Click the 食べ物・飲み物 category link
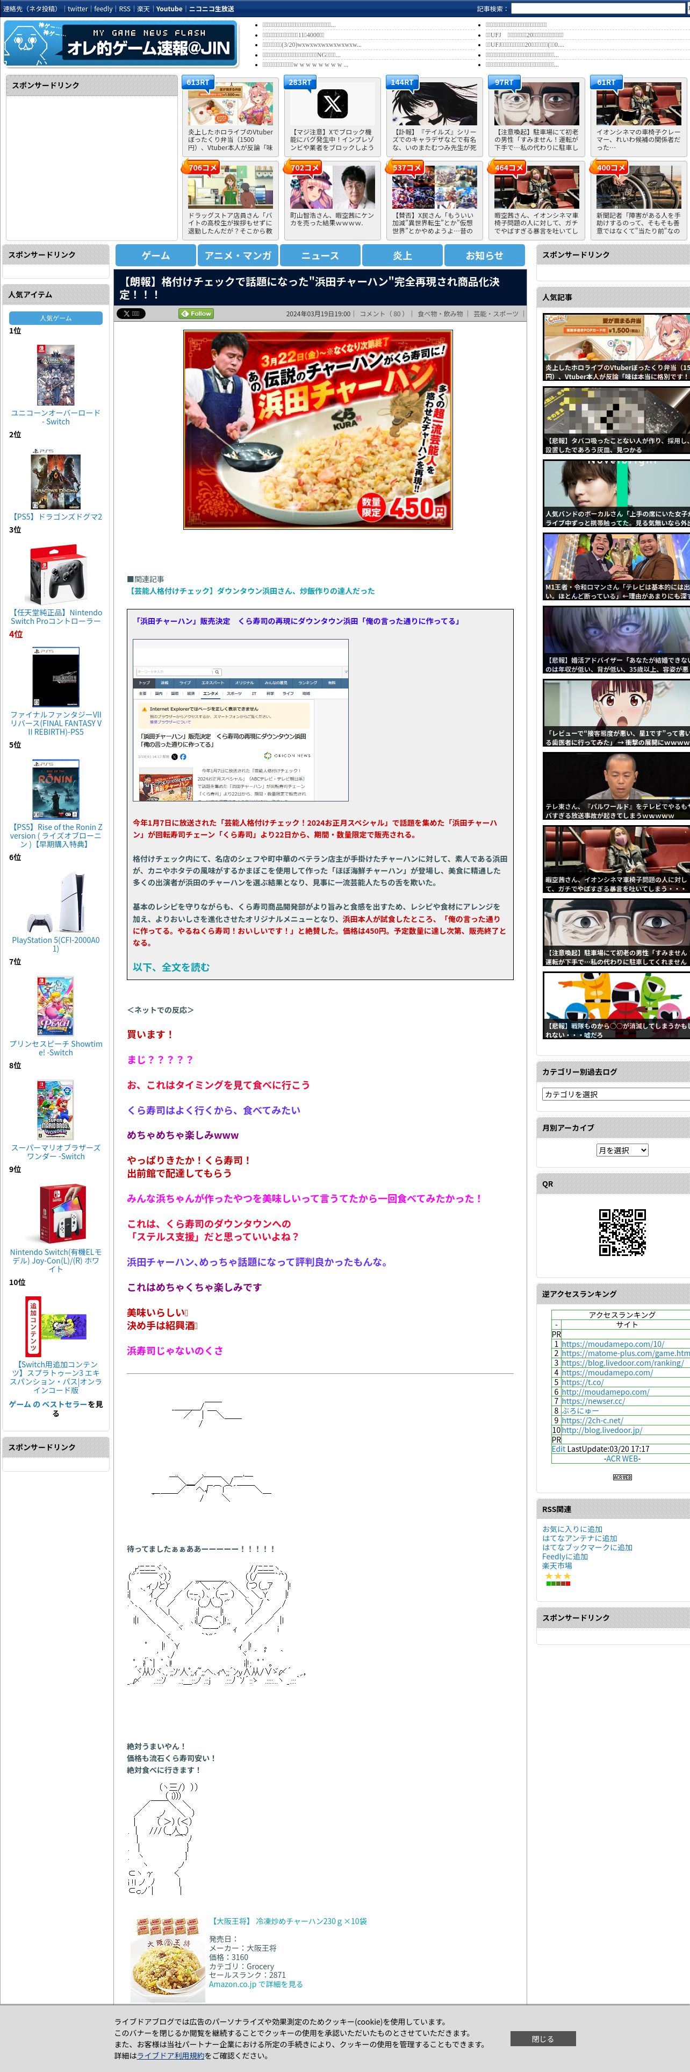The image size is (690, 2072). pyautogui.click(x=440, y=314)
